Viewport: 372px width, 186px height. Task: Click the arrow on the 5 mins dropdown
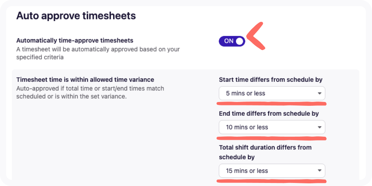[319, 94]
